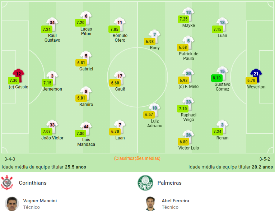This screenshot has width=275, height=212.
Task: Open Cauê's number 17 jersey icon
Action: (120, 76)
